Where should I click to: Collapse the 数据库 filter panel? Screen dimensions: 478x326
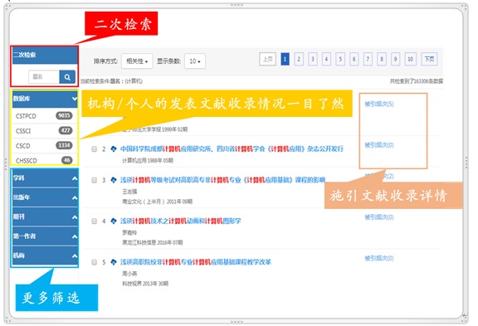(45, 99)
